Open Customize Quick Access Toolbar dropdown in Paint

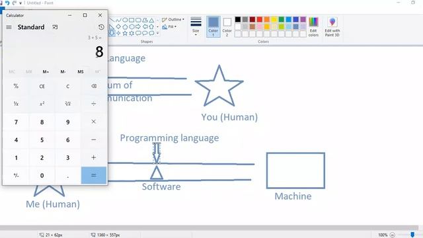pos(20,3)
